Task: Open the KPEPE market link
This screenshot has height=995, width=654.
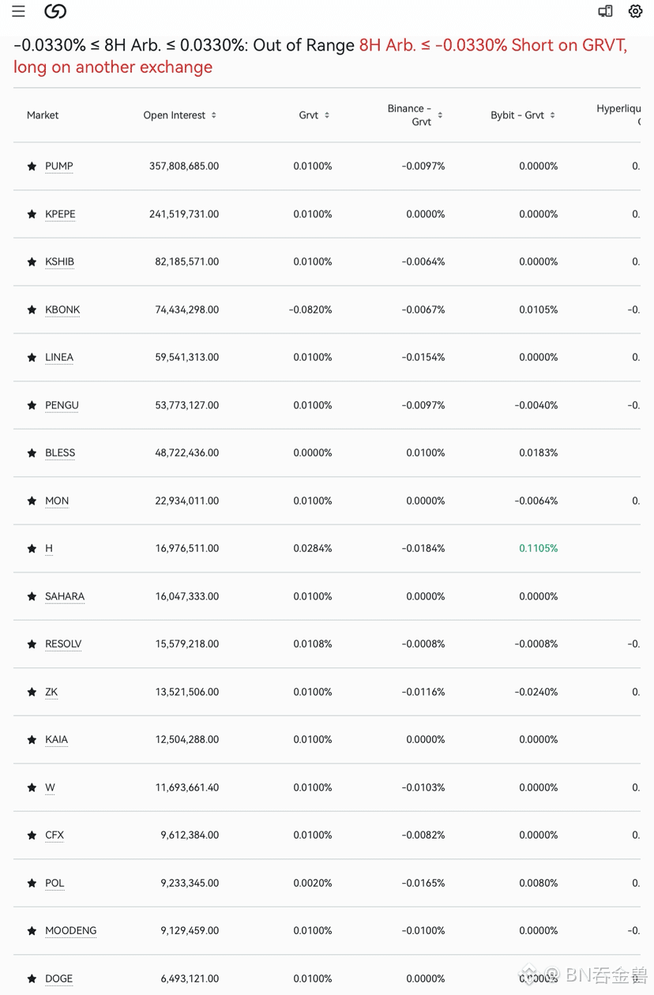Action: coord(60,214)
